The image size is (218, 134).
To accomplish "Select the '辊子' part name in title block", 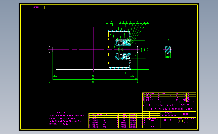I will [167, 120].
